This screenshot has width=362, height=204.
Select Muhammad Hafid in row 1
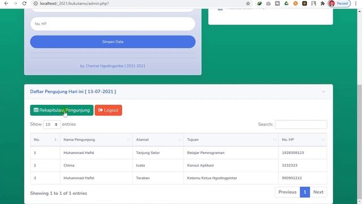tap(79, 153)
